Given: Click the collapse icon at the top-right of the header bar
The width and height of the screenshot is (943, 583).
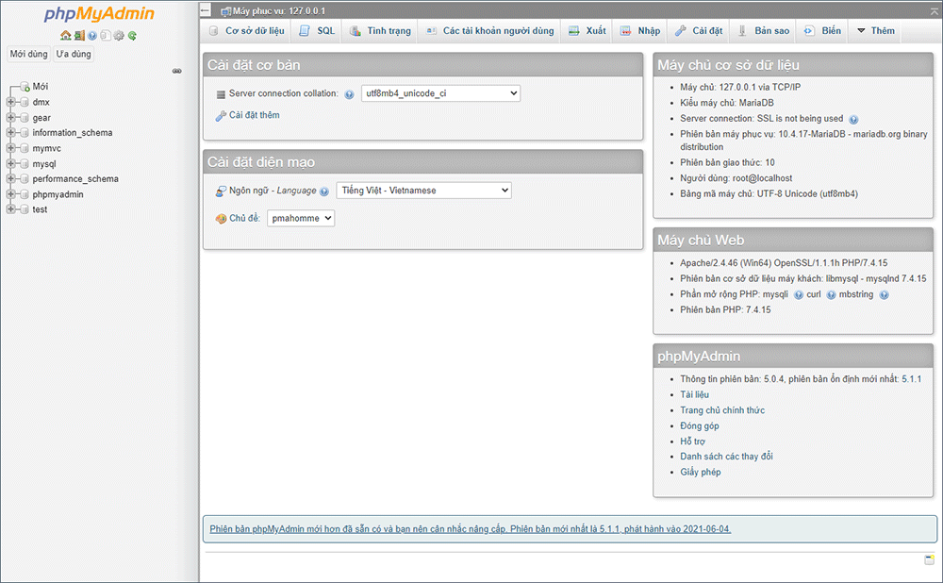Looking at the screenshot, I should tap(935, 10).
